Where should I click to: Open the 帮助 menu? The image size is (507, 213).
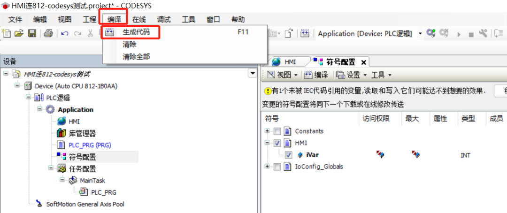pyautogui.click(x=238, y=19)
